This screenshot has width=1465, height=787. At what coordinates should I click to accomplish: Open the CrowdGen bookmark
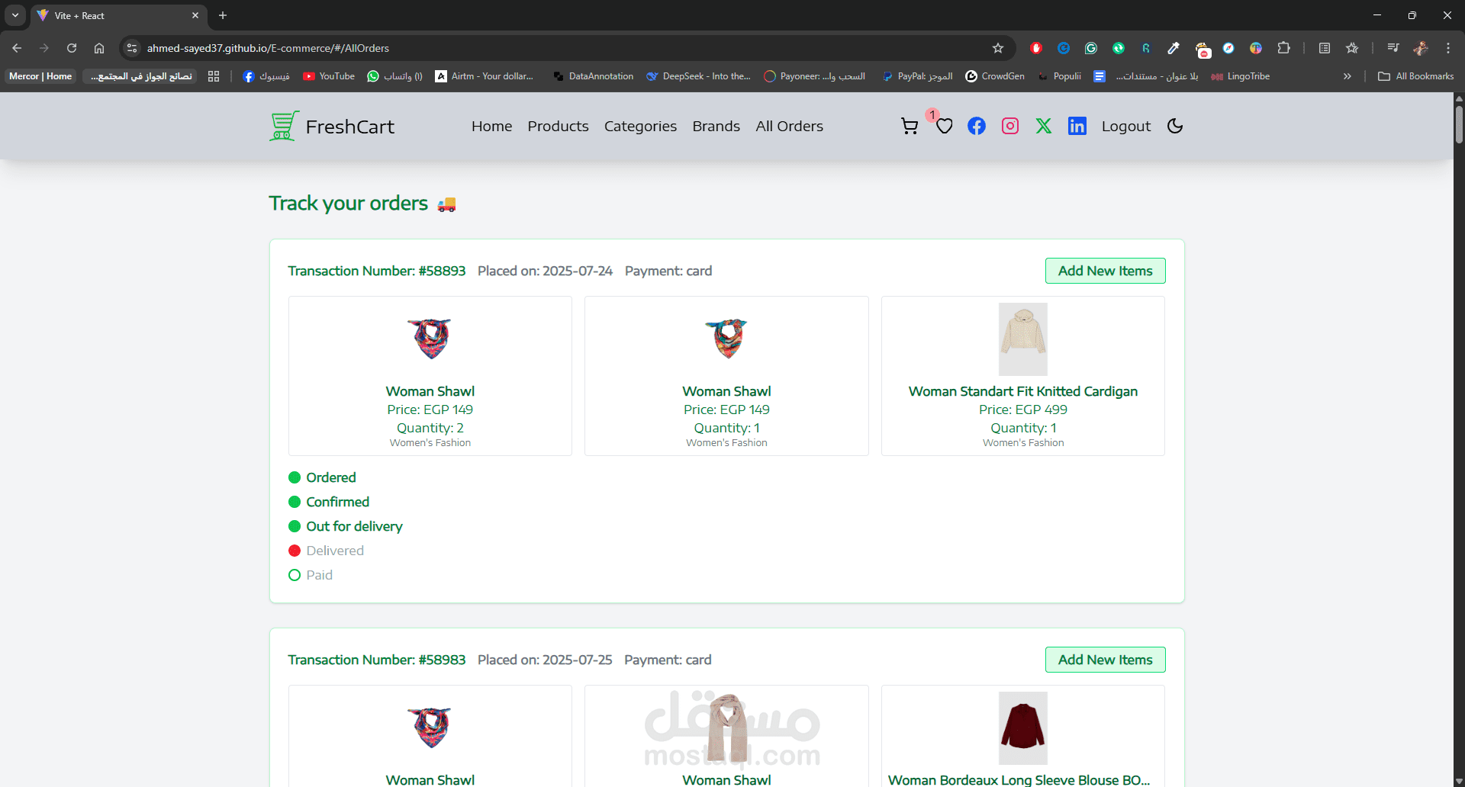[x=995, y=76]
